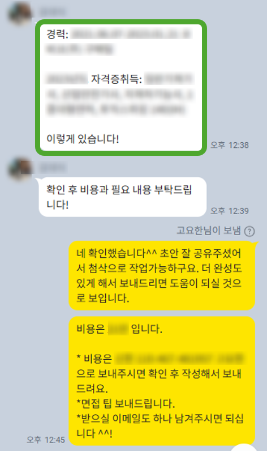Click the 오후 12:45 timestamp

coord(46,440)
